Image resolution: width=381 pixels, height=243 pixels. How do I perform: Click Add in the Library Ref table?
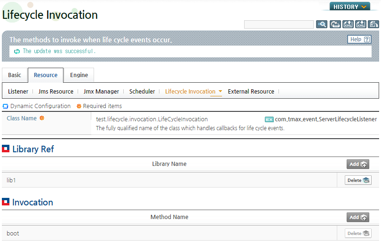click(357, 164)
